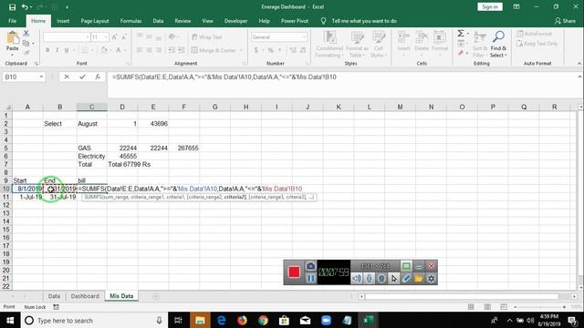
Task: Open the recorder pen drawing tool
Action: pos(406,278)
